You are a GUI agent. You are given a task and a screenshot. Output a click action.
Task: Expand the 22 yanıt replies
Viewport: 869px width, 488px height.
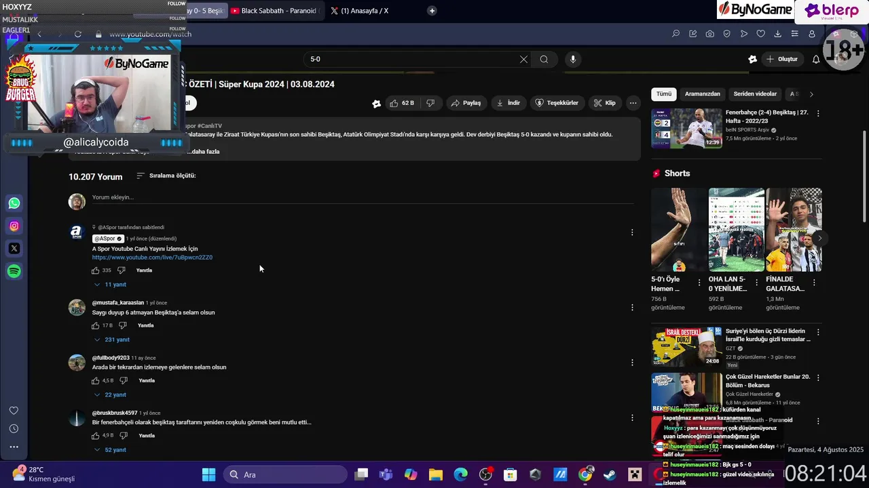[x=110, y=394]
